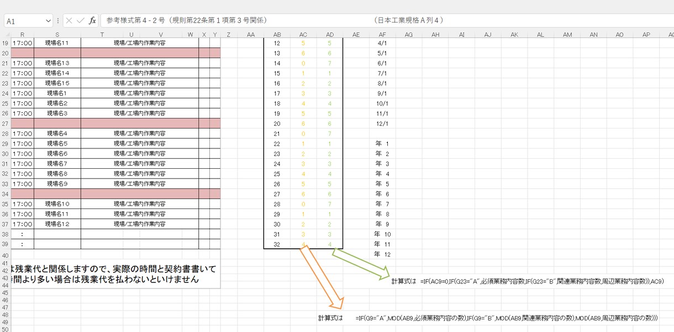Select column header R

pyautogui.click(x=22, y=34)
